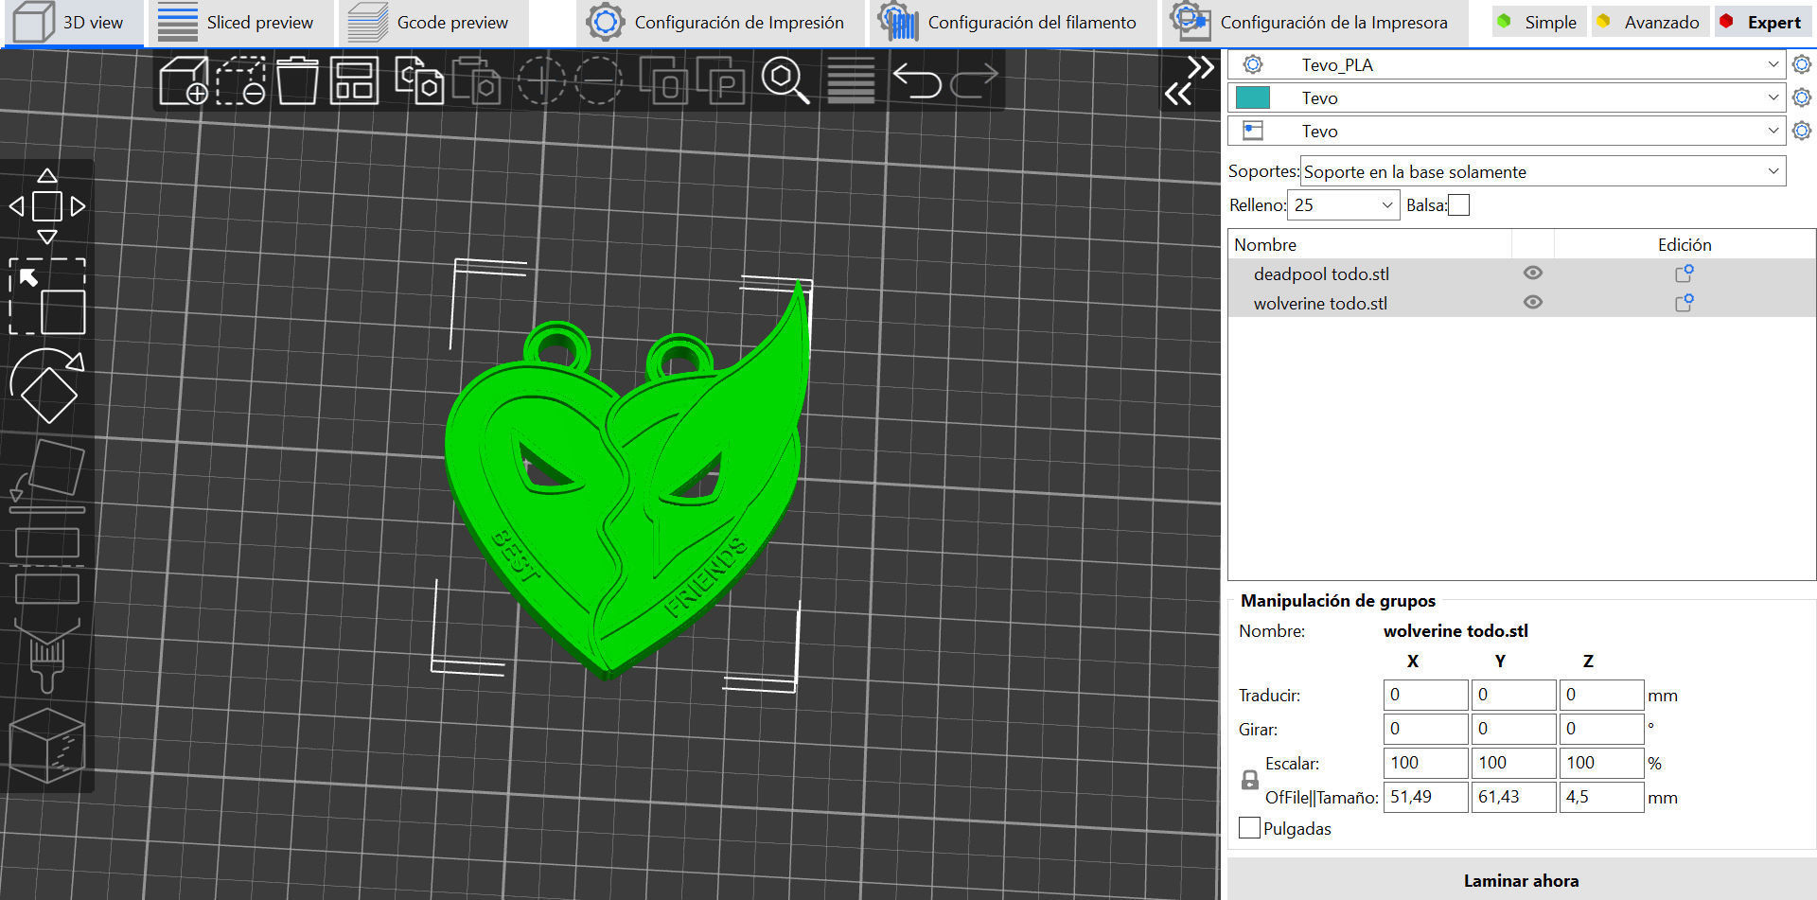Click the Escalar Y input field
This screenshot has width=1817, height=900.
(1513, 763)
